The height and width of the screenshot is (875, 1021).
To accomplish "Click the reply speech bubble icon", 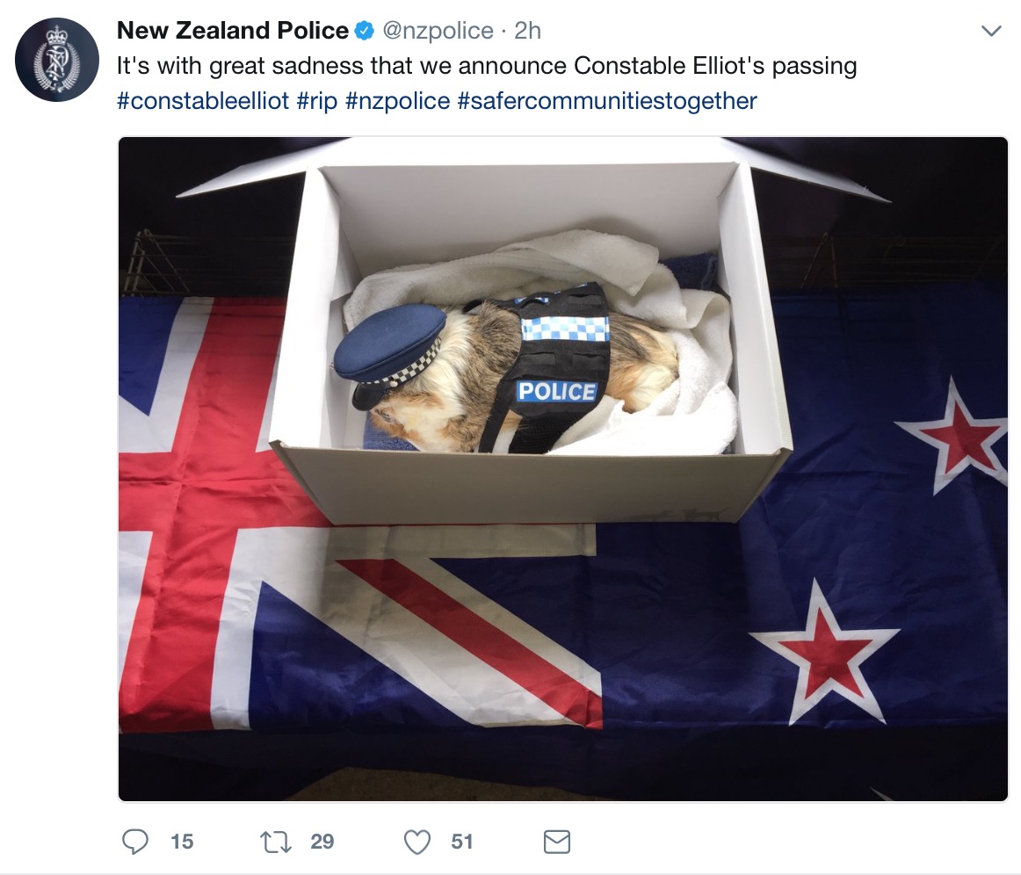I will [x=135, y=841].
